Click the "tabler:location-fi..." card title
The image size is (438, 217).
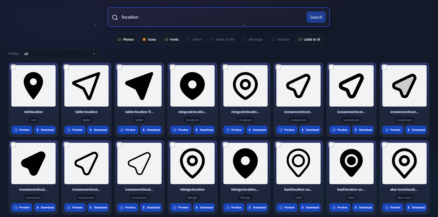[139, 112]
